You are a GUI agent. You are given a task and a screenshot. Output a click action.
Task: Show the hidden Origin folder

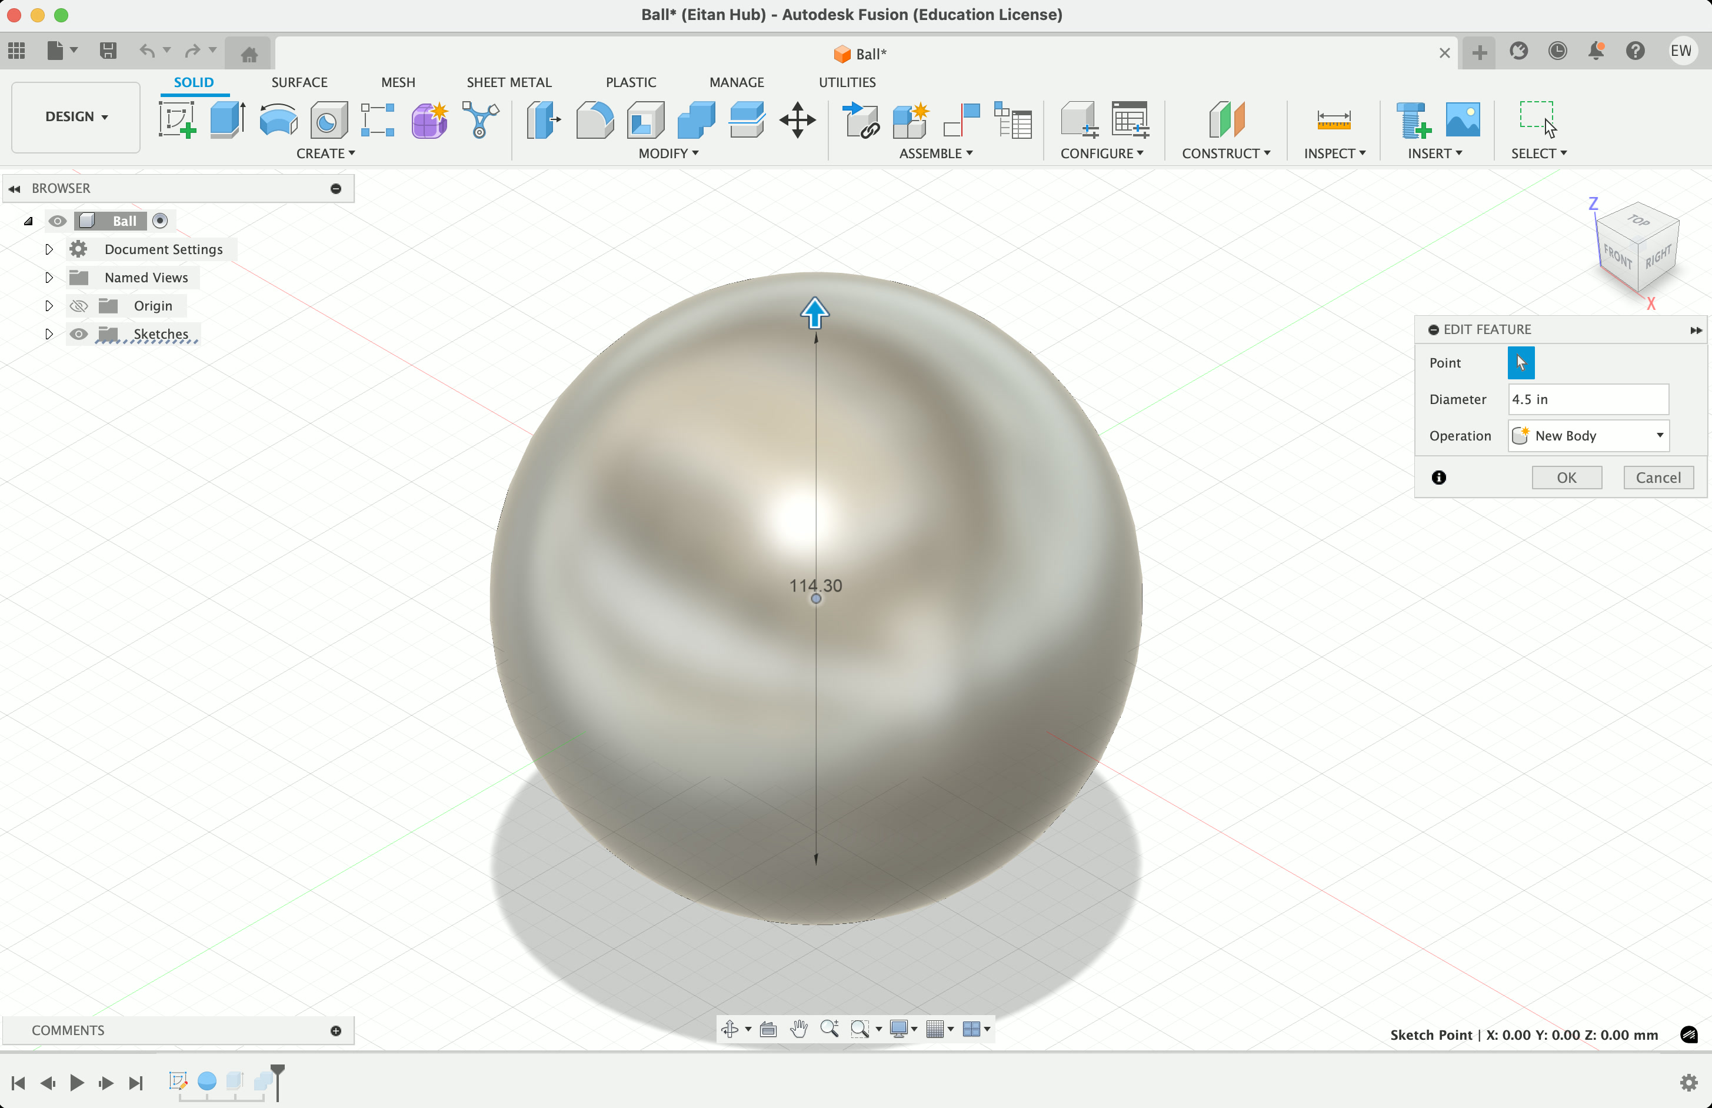pyautogui.click(x=78, y=306)
